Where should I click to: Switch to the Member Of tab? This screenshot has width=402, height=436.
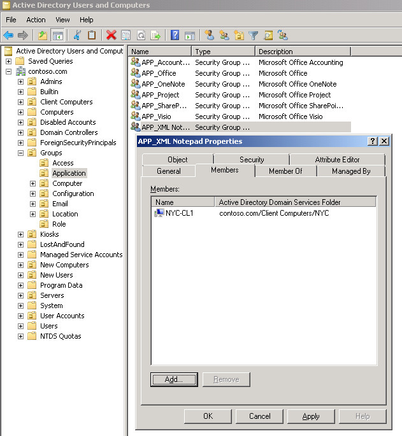(x=285, y=171)
